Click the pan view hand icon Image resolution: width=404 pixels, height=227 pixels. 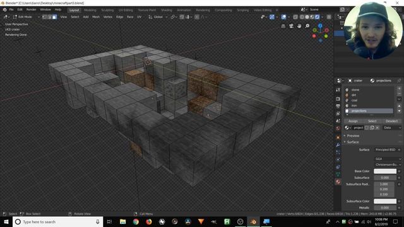299,26
